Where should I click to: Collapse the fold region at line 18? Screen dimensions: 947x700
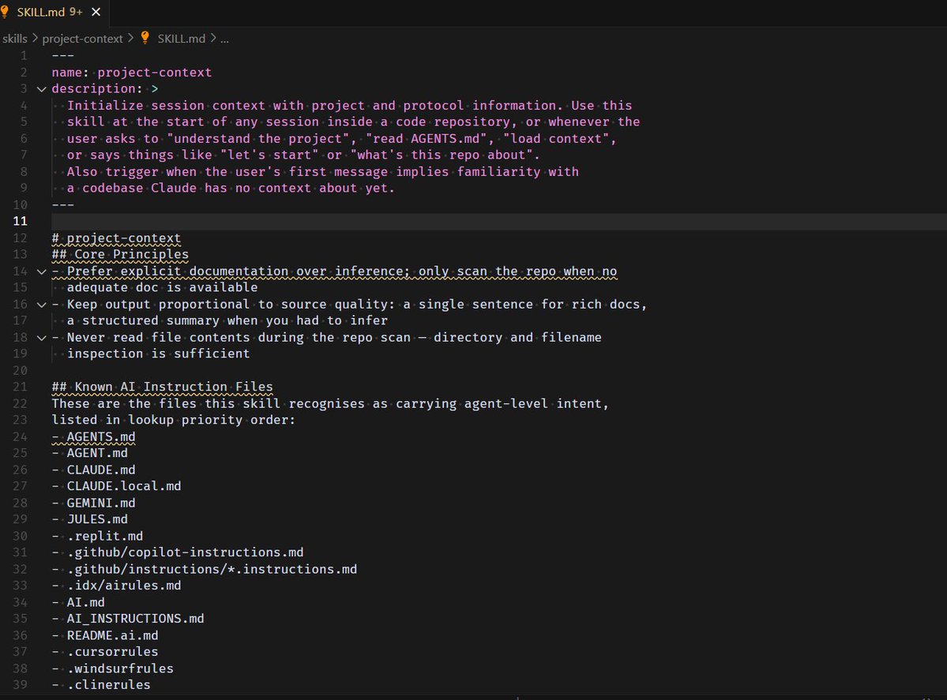40,337
